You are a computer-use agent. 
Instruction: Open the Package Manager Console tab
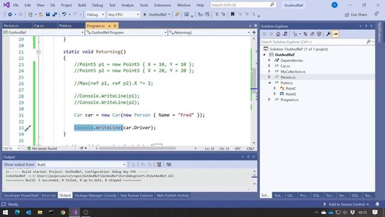(96, 195)
